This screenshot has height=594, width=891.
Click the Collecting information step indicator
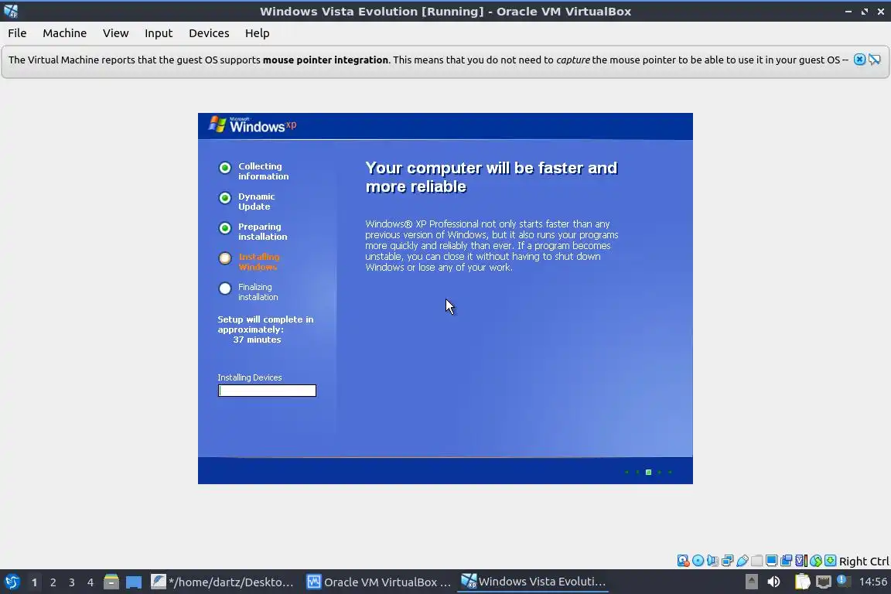point(225,168)
